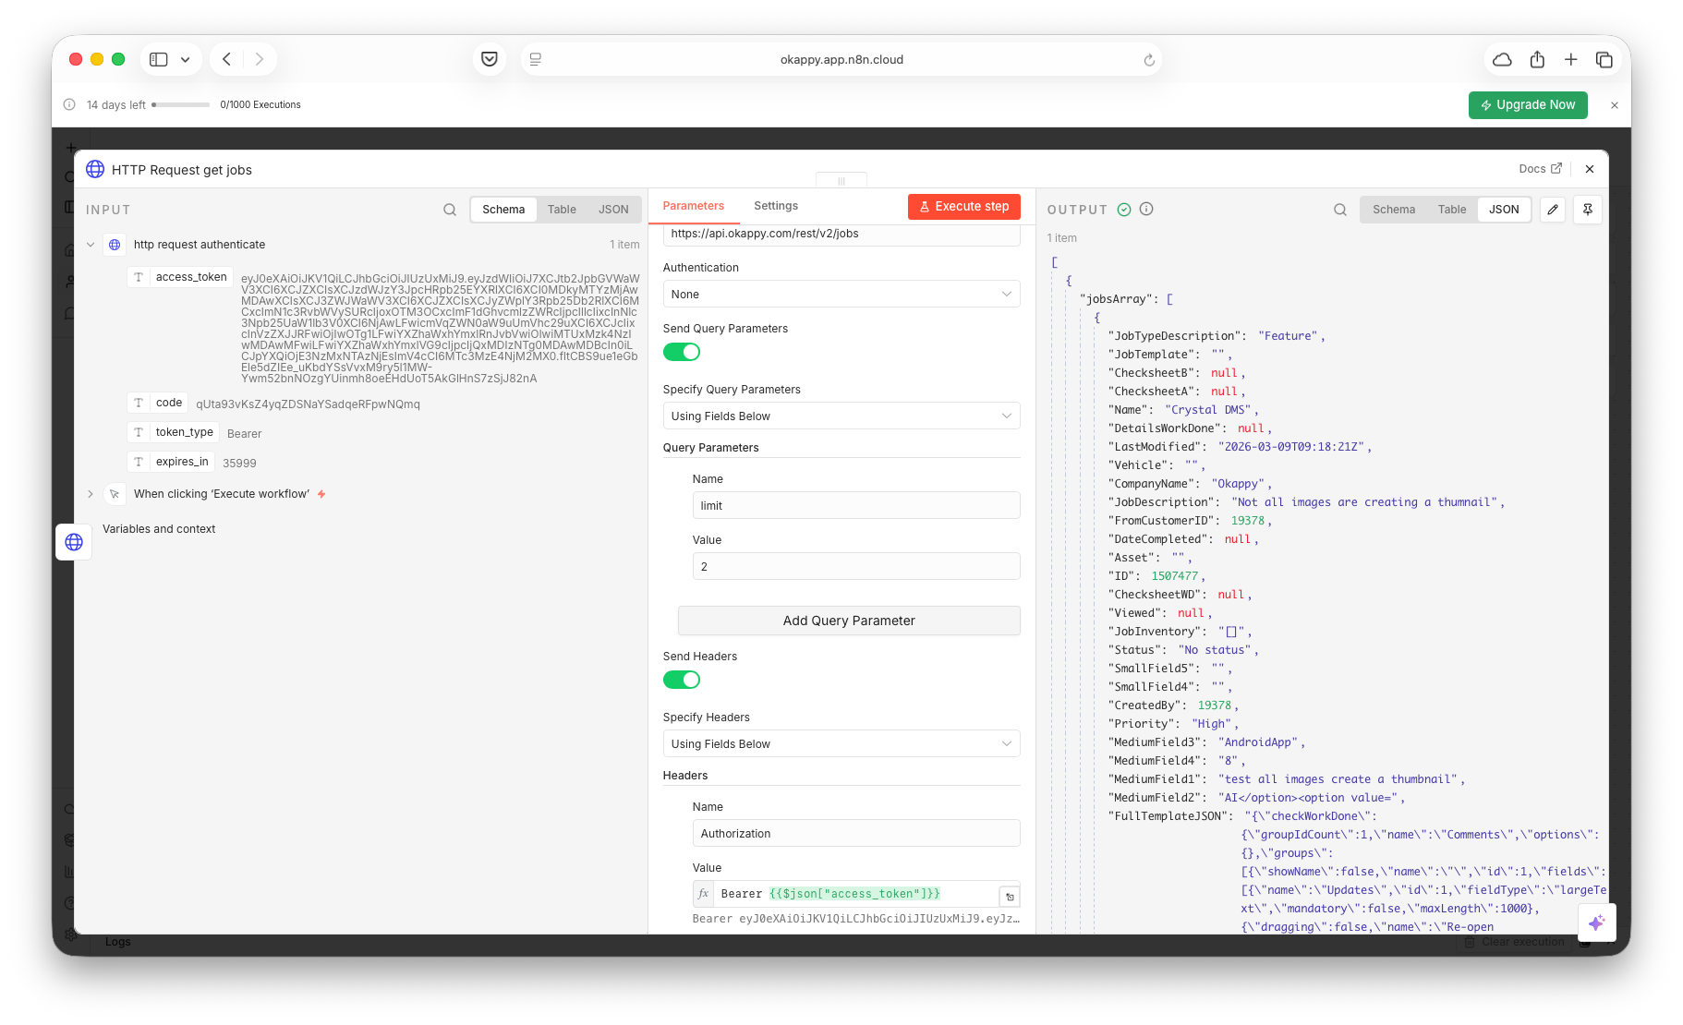Viewport: 1683px width, 1025px height.
Task: Open a new browser tab with plus icon
Action: pyautogui.click(x=1570, y=59)
